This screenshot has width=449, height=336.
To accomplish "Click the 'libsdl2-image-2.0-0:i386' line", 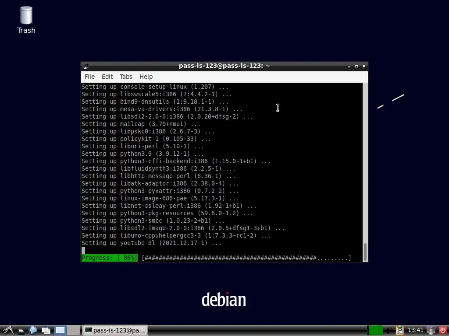I will pyautogui.click(x=183, y=227).
